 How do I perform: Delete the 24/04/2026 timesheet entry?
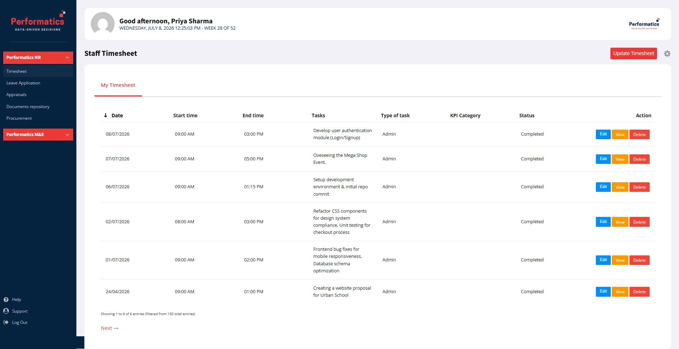[x=639, y=292]
